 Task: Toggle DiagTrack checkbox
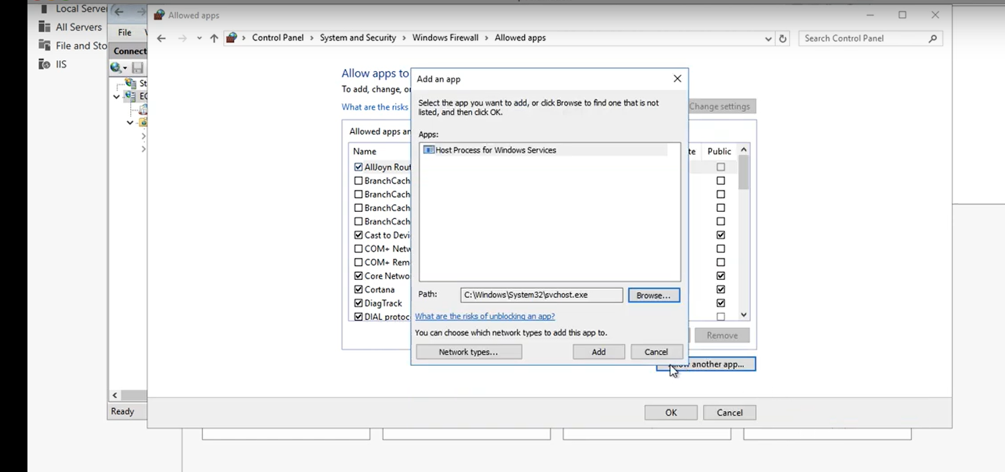click(x=358, y=303)
